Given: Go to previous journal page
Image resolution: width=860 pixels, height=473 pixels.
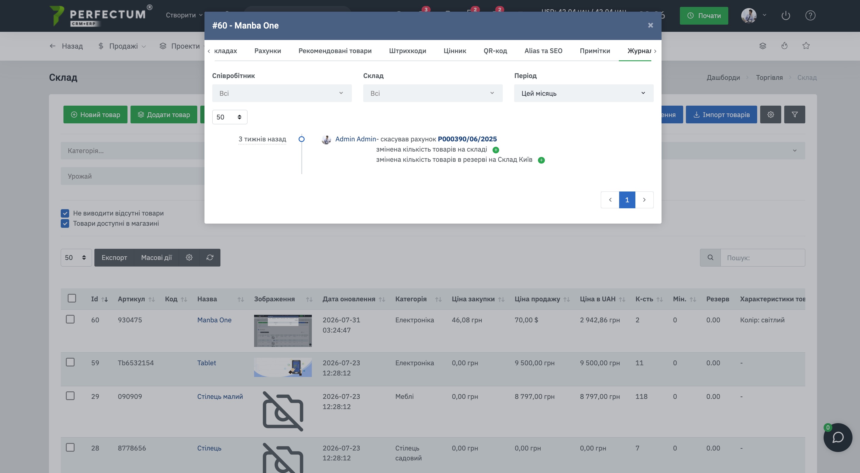Looking at the screenshot, I should click(610, 200).
